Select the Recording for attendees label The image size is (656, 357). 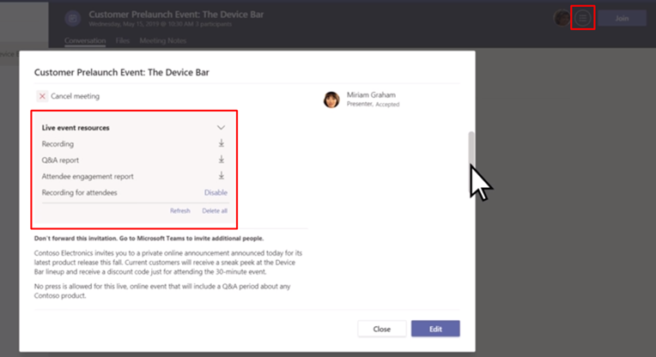click(80, 192)
